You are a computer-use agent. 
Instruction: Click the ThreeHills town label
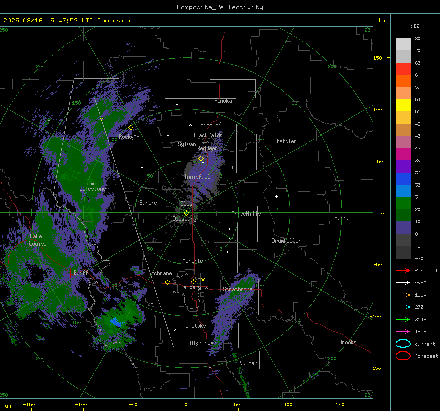tap(246, 214)
